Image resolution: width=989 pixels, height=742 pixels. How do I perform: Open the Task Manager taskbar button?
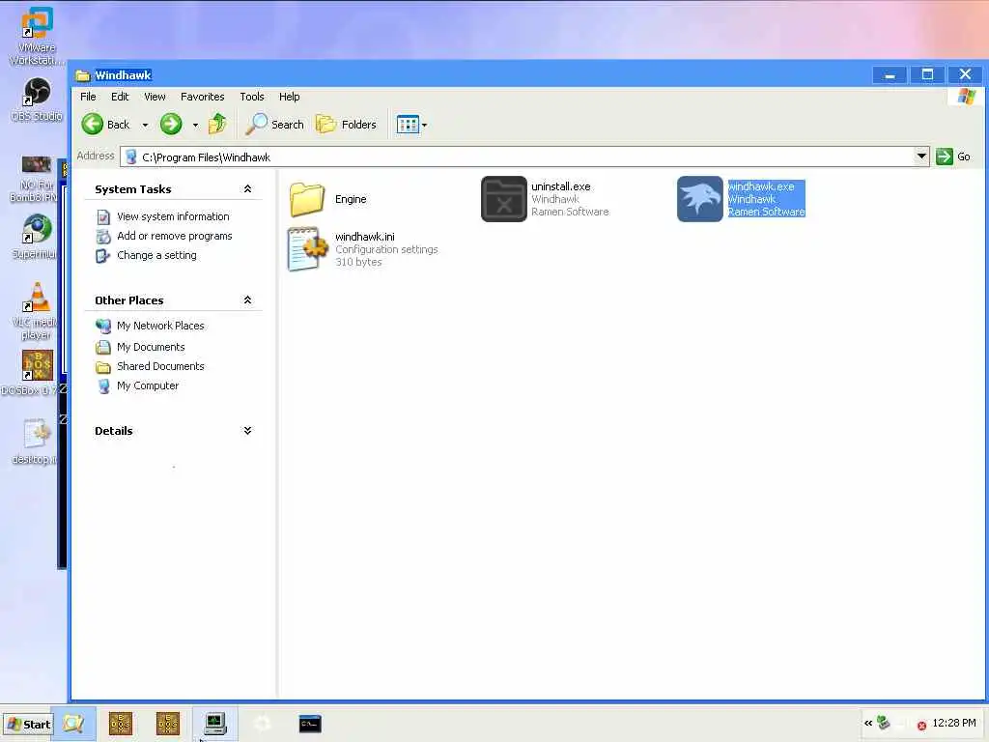pos(215,723)
